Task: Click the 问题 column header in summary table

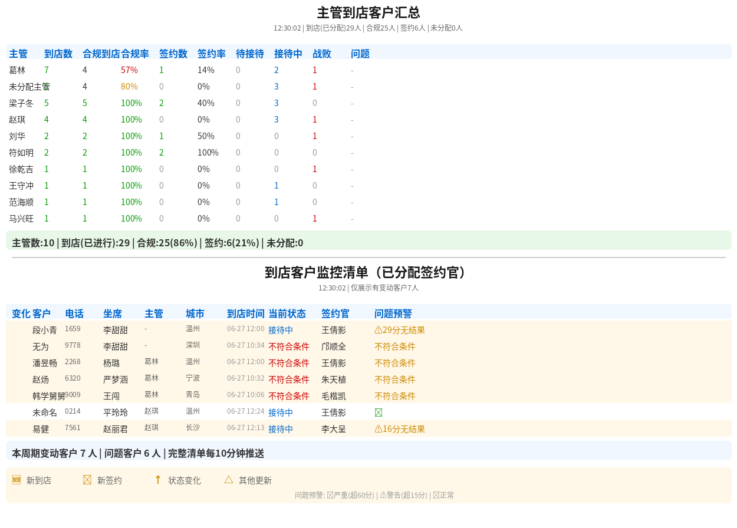Action: pos(360,54)
